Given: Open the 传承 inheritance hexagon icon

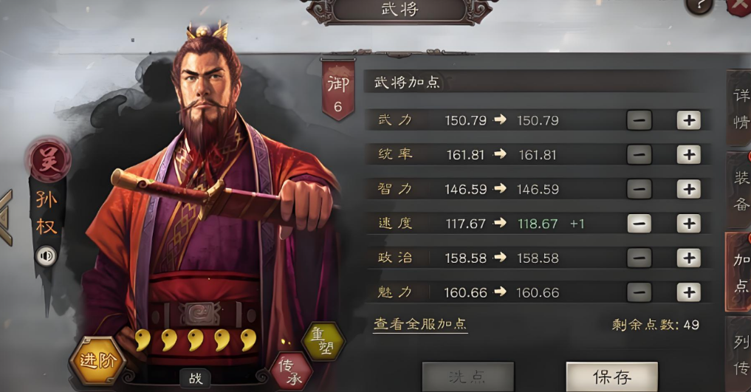Looking at the screenshot, I should pyautogui.click(x=292, y=372).
